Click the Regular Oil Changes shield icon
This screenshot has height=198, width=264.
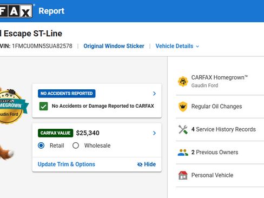(x=183, y=107)
